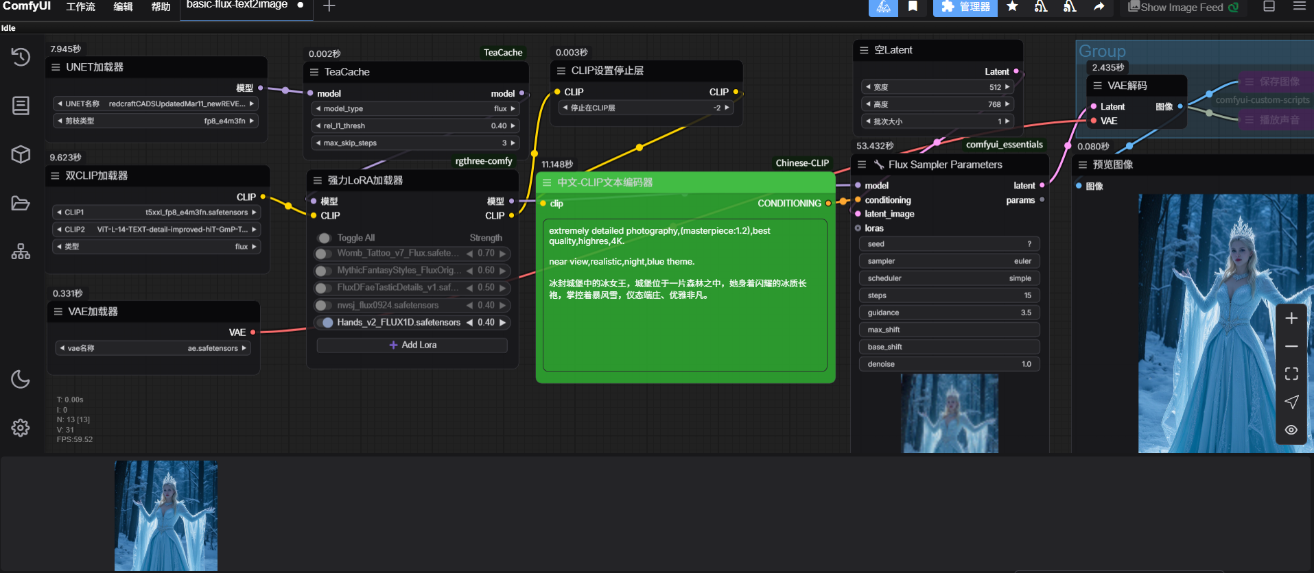Click the share arrow icon in toolbar
Viewport: 1314px width, 573px height.
coord(1099,7)
